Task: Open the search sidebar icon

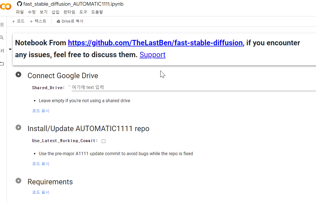Action: pos(2,37)
